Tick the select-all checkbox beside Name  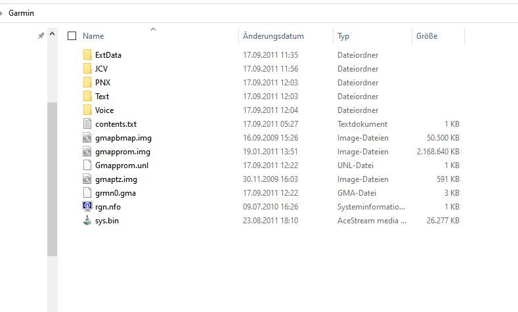click(x=72, y=35)
